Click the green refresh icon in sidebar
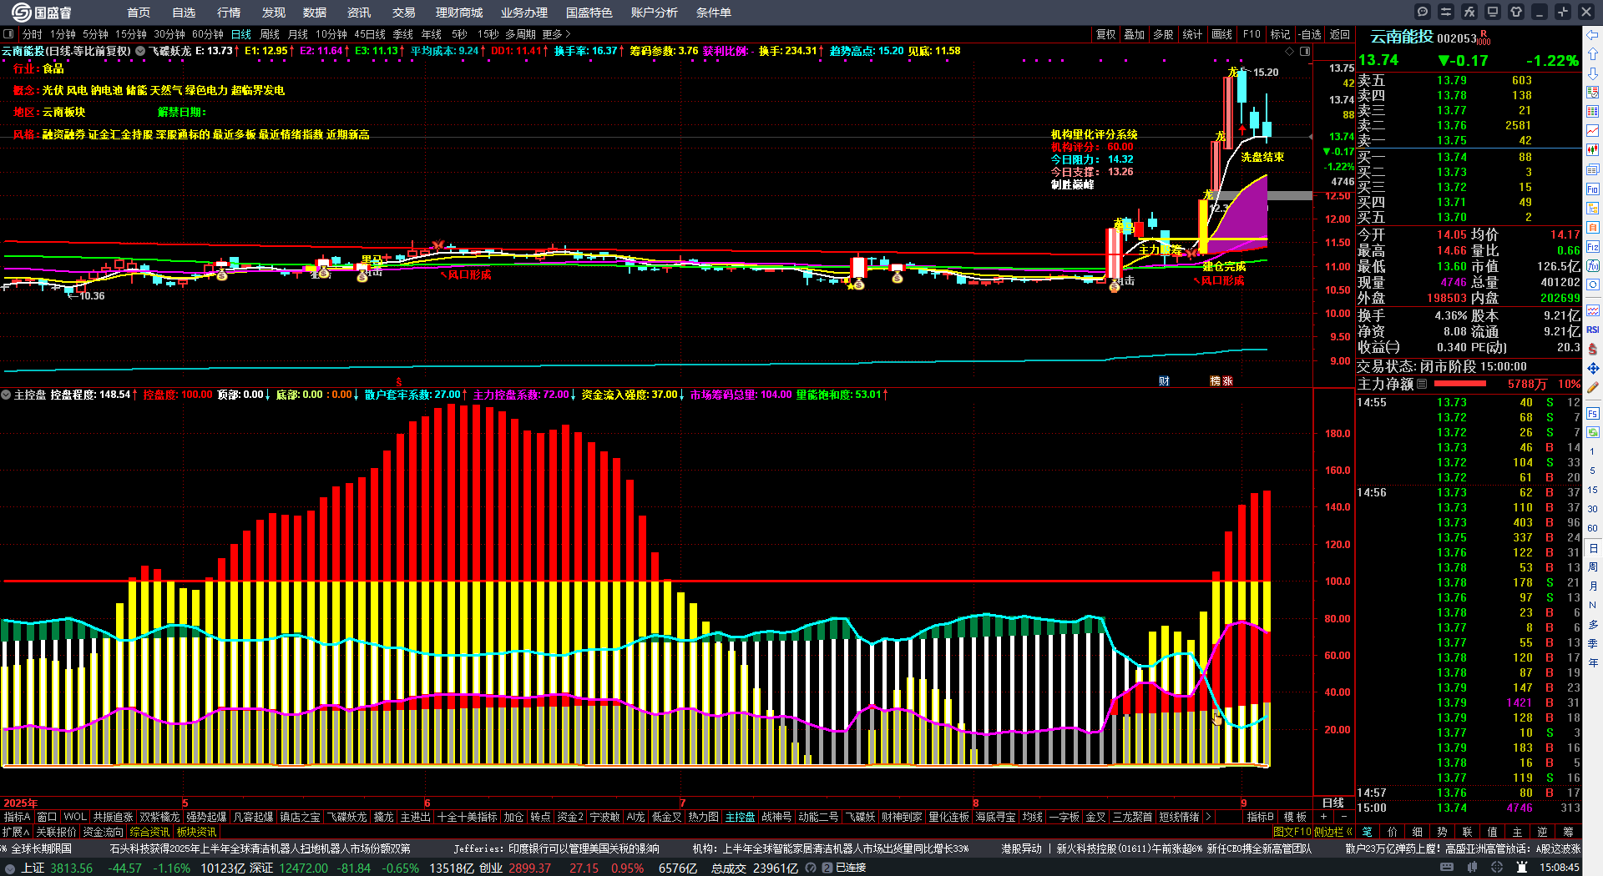Screen dimensions: 1603x876 tap(1593, 432)
